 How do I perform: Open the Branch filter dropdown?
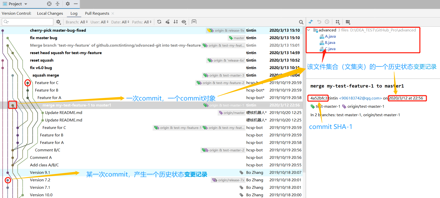[76, 22]
